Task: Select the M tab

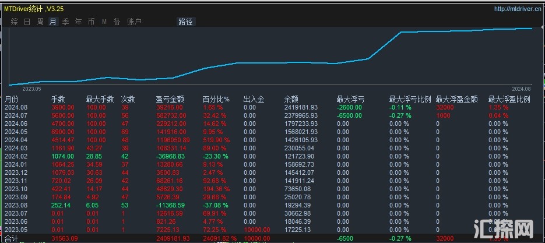Action: (104, 22)
